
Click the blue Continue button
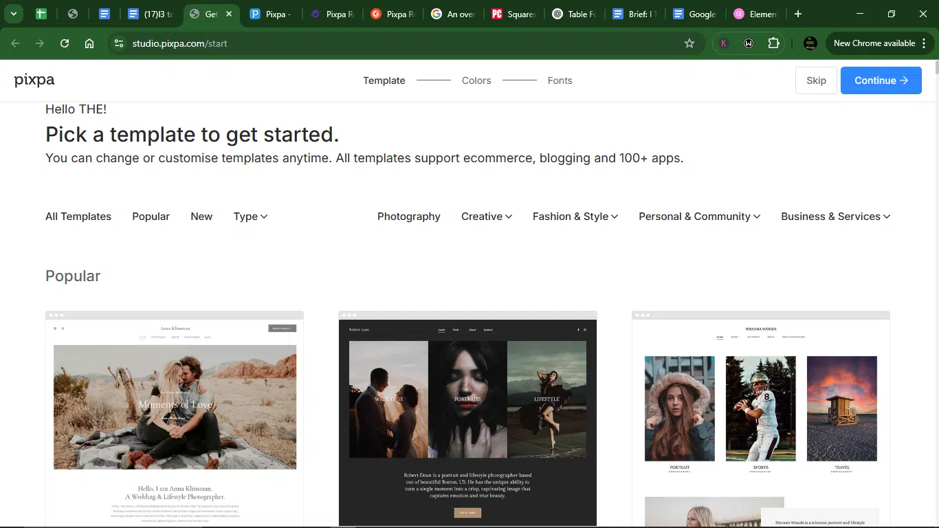coord(881,80)
